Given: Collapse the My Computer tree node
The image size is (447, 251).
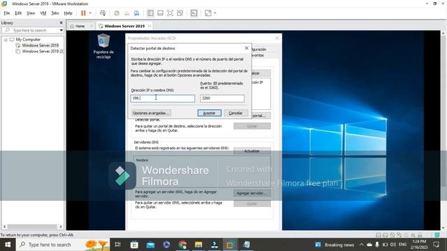Looking at the screenshot, I should point(6,40).
